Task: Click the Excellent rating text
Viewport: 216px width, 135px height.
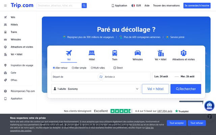Action: (101, 111)
